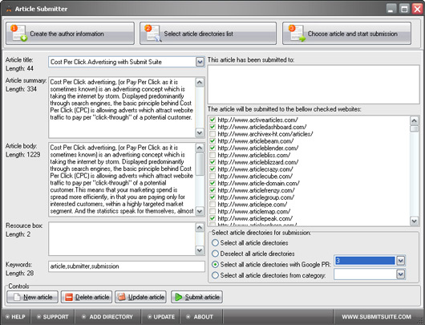425x325 pixels.
Task: Click the Submit article button
Action: (x=196, y=297)
